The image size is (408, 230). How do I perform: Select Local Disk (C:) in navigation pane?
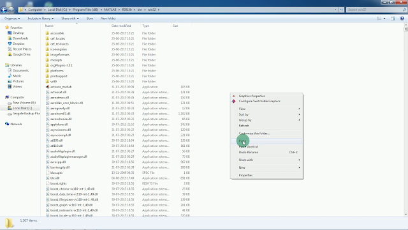22,108
